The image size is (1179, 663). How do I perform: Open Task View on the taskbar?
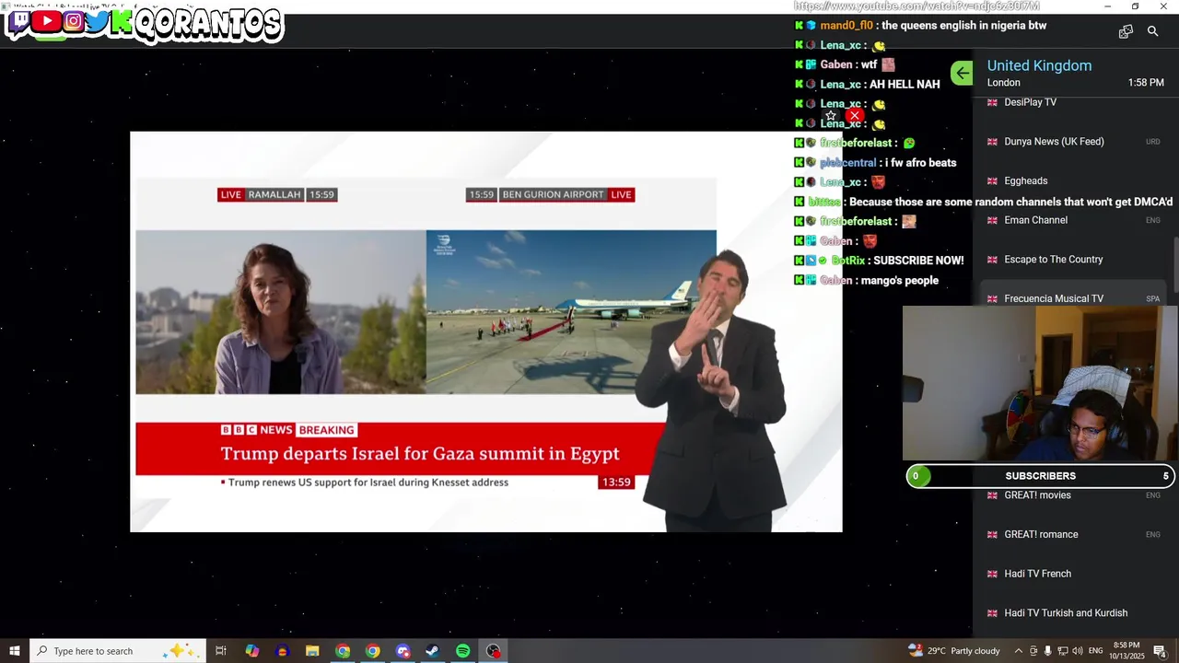click(221, 651)
